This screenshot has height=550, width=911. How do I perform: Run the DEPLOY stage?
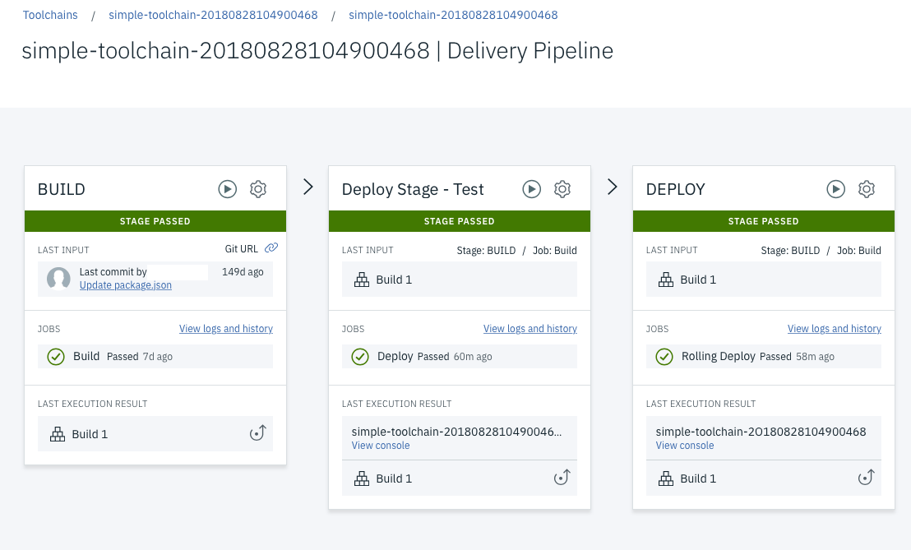835,189
